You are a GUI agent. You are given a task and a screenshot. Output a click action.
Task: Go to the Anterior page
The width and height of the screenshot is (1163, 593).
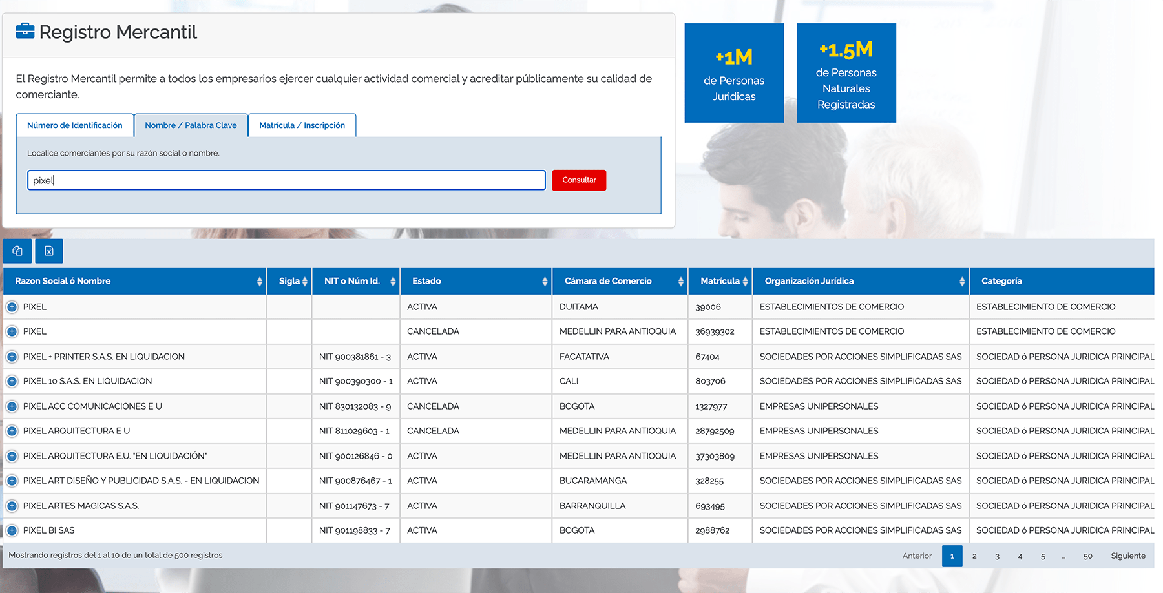[917, 556]
